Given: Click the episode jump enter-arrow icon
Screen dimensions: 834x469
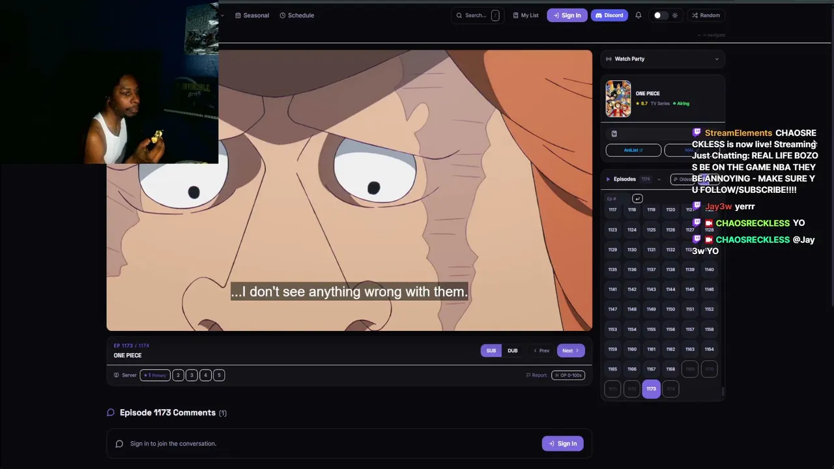Looking at the screenshot, I should (x=637, y=199).
